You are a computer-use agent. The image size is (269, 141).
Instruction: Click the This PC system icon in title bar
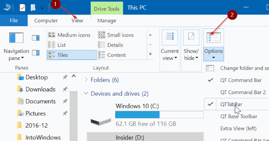coord(7,7)
